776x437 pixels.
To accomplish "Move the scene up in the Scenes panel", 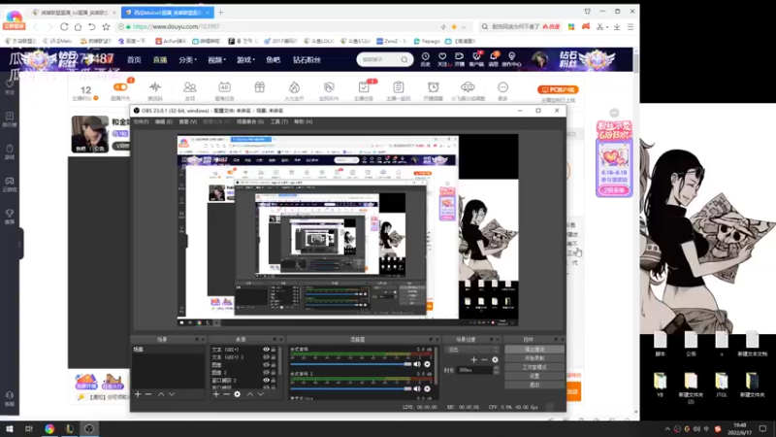I will point(161,394).
